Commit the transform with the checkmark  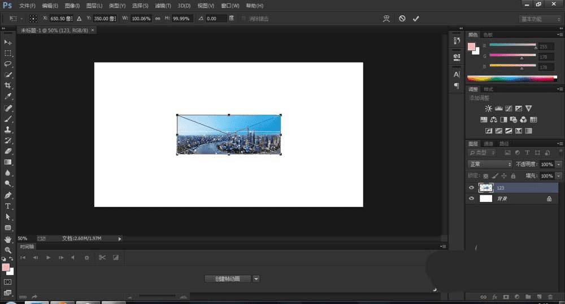(416, 19)
